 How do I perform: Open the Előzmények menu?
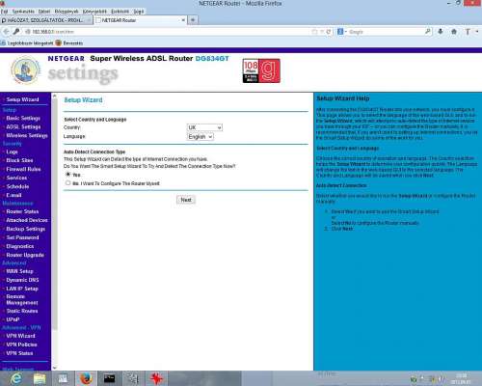click(67, 12)
